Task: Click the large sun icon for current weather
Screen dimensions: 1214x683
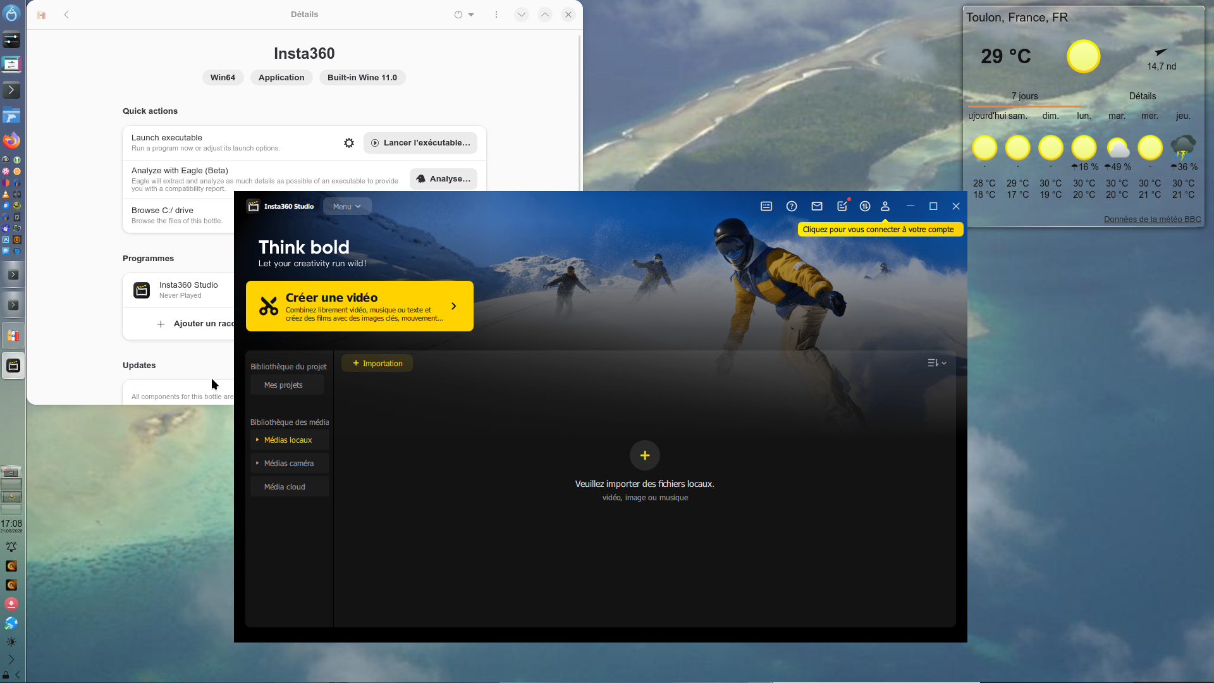Action: pos(1084,56)
